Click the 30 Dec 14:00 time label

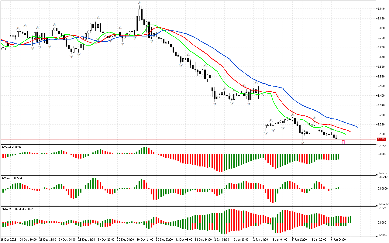click(x=145, y=239)
